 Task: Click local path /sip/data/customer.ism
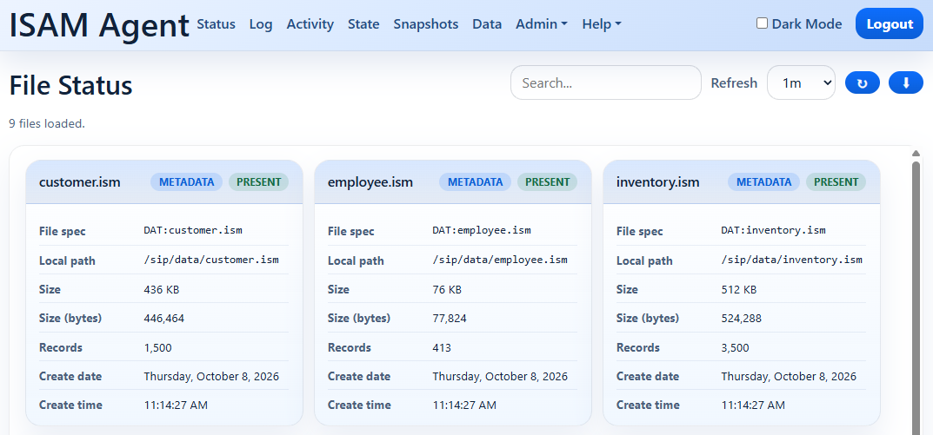[211, 260]
